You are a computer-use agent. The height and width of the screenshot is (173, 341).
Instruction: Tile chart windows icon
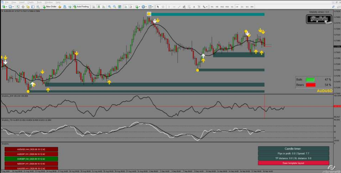120,7
